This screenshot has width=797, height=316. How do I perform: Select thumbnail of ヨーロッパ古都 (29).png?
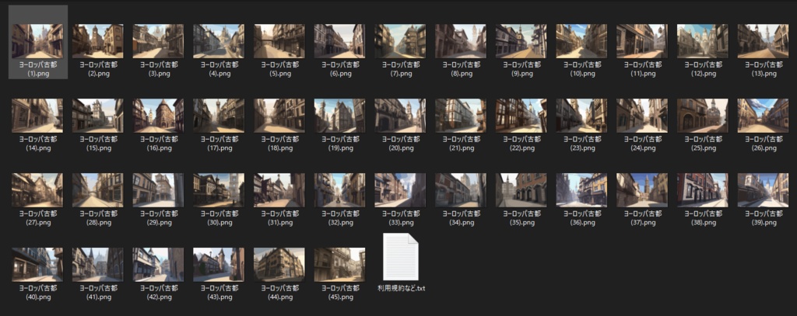(158, 190)
